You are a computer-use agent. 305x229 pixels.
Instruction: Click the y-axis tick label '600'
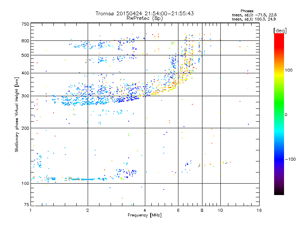coord(25,41)
